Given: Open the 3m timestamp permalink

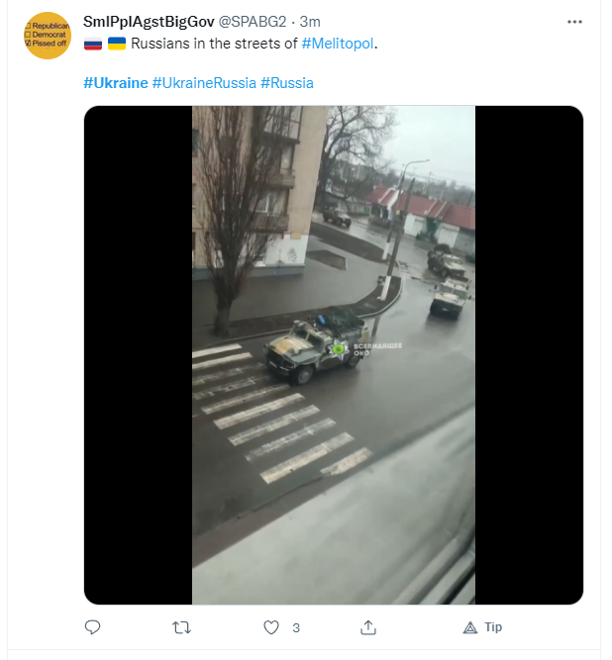Looking at the screenshot, I should (310, 22).
